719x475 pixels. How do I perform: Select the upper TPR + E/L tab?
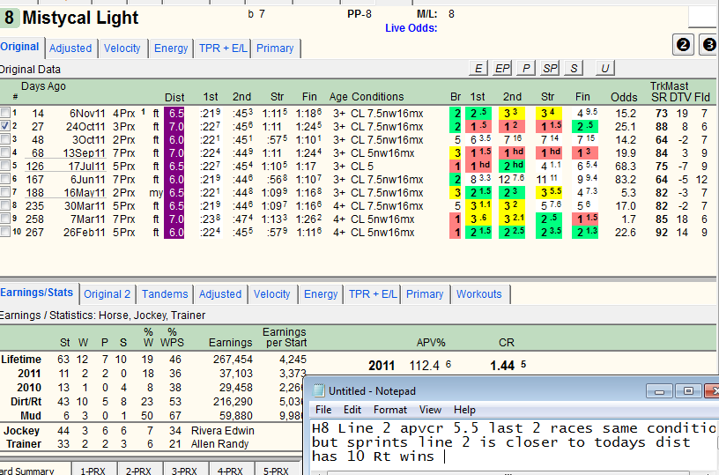point(223,48)
